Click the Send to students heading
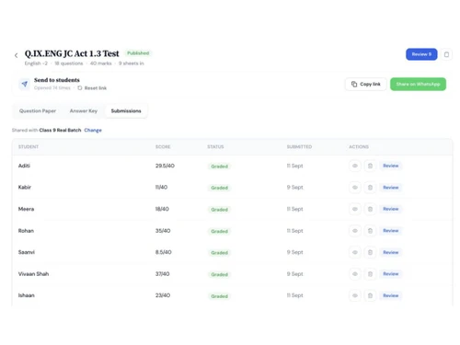The image size is (460, 345). pyautogui.click(x=57, y=80)
